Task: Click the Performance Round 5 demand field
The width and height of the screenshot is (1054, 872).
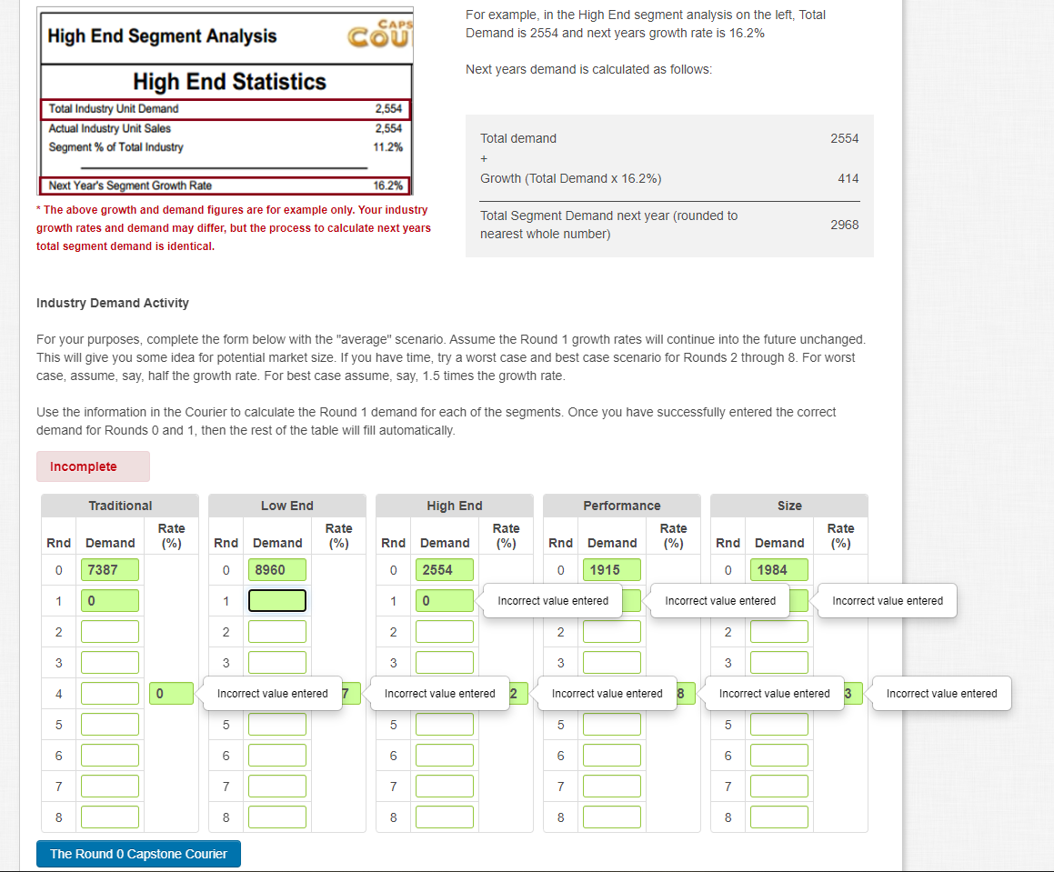Action: click(611, 724)
